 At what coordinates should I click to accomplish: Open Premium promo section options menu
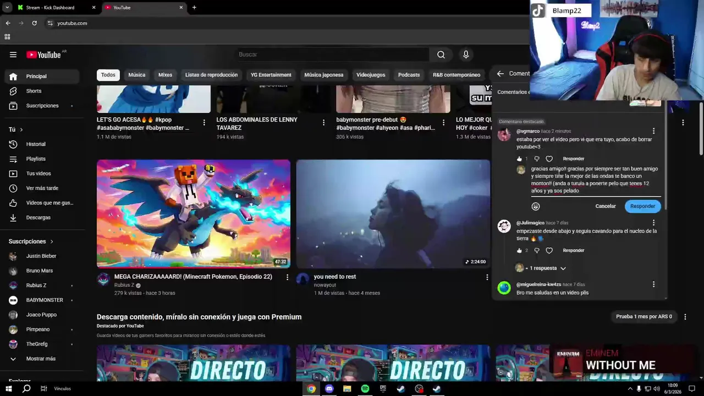tap(685, 317)
